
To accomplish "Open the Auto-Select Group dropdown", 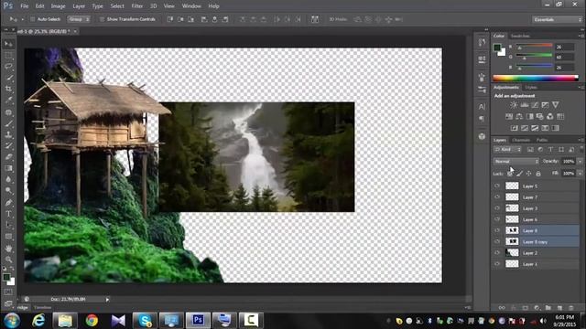I will [x=79, y=19].
